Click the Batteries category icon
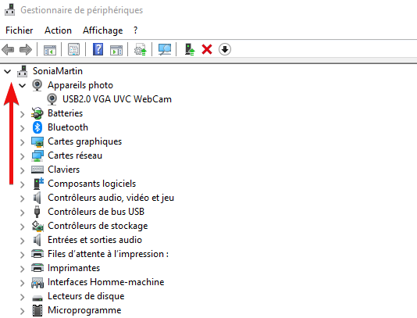The width and height of the screenshot is (417, 318). 37,113
